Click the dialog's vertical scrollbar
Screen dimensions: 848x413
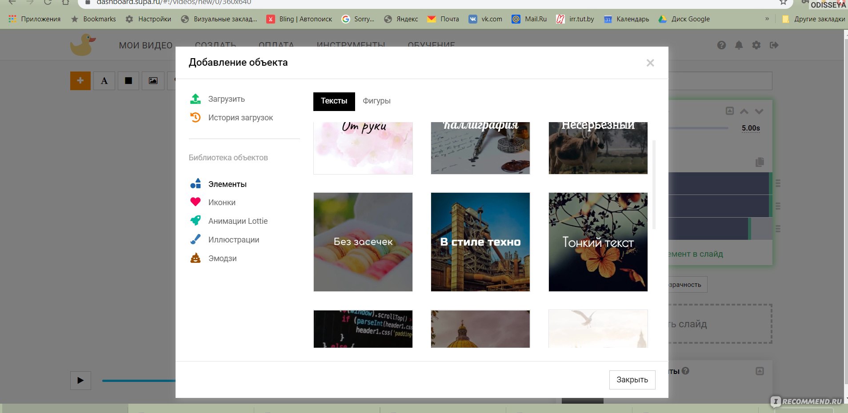[x=654, y=185]
